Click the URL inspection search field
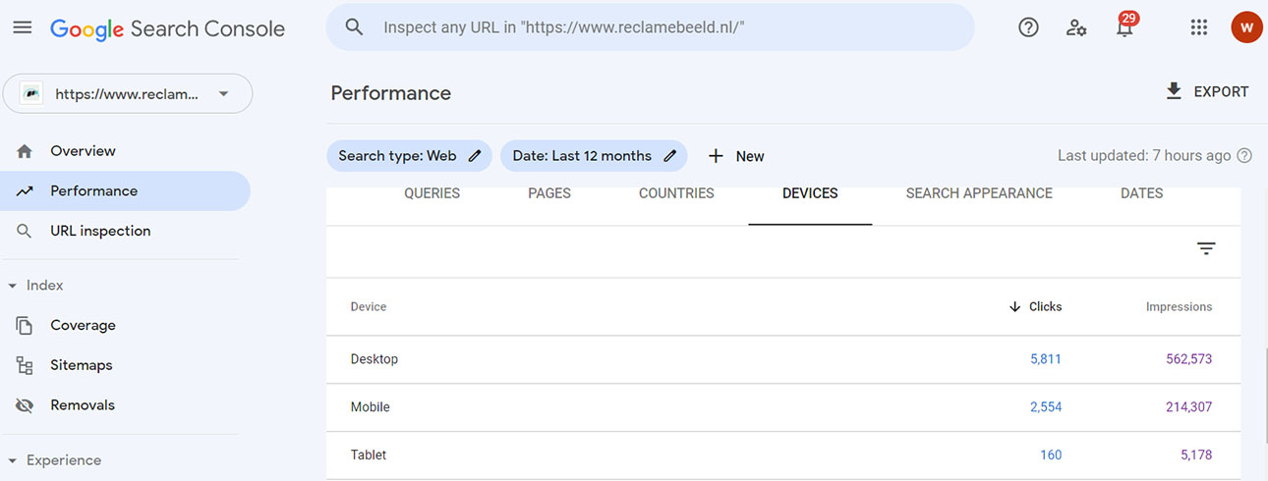Viewport: 1268px width, 481px height. 649,27
